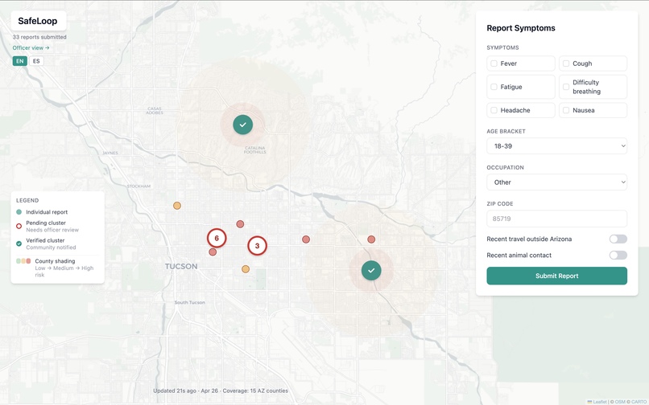Check the Fever symptom checkbox
Screen dimensions: 649x405
point(494,63)
